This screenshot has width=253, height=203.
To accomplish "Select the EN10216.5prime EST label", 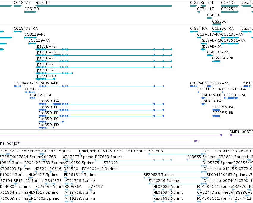I will click(164, 181).
